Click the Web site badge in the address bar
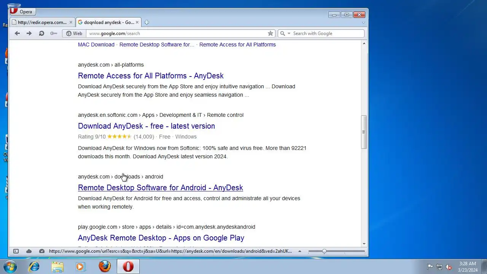Viewport: 487px width, 274px height. pos(74,33)
